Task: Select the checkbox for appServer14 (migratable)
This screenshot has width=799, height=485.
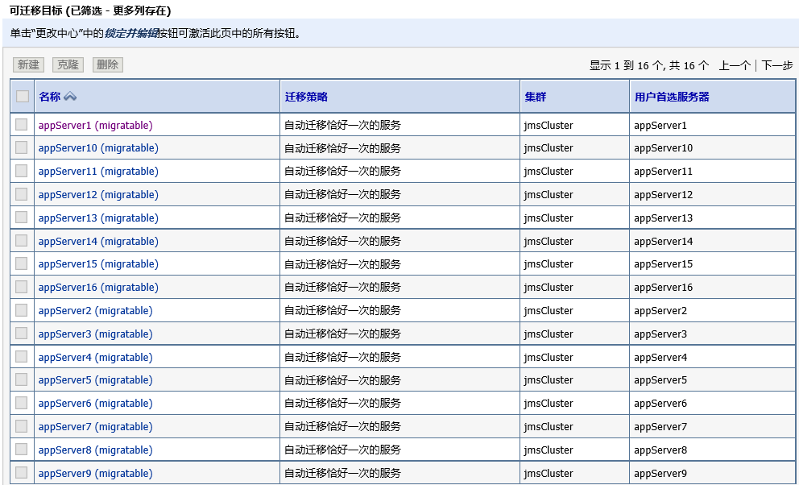Action: [x=22, y=240]
